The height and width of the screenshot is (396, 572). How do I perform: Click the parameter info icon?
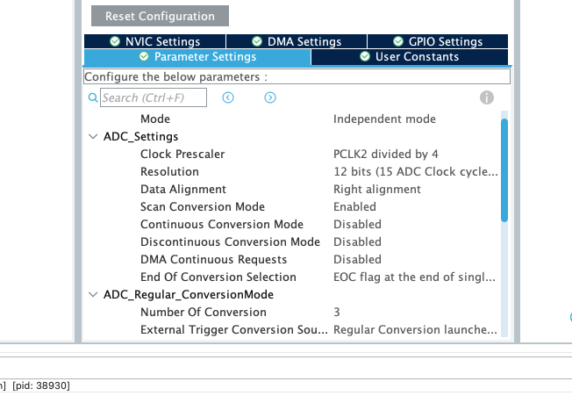pos(487,97)
